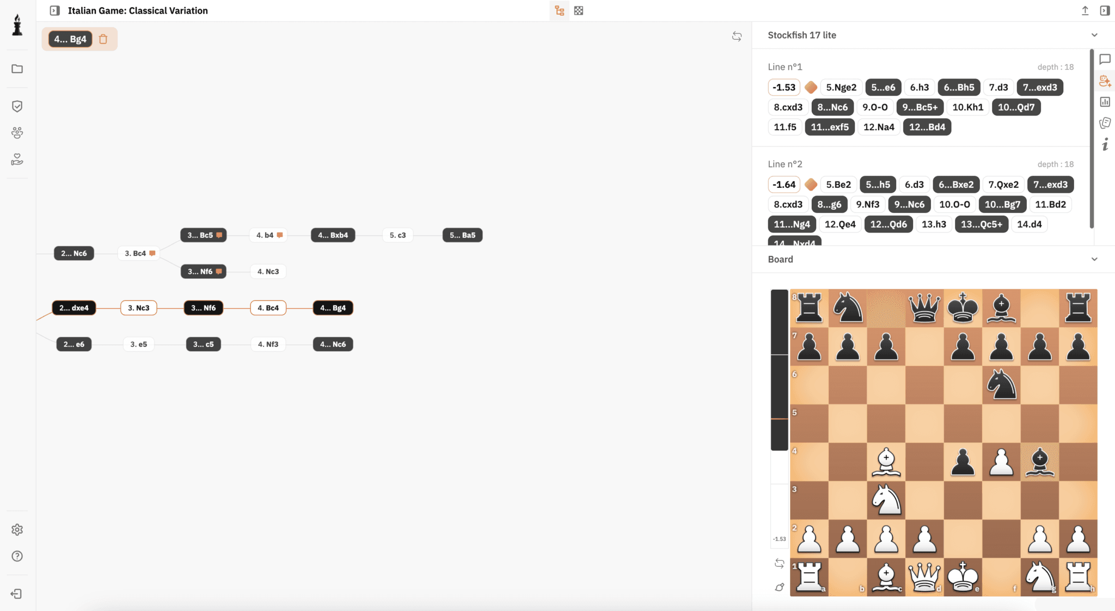Open the help question mark icon

coord(17,556)
